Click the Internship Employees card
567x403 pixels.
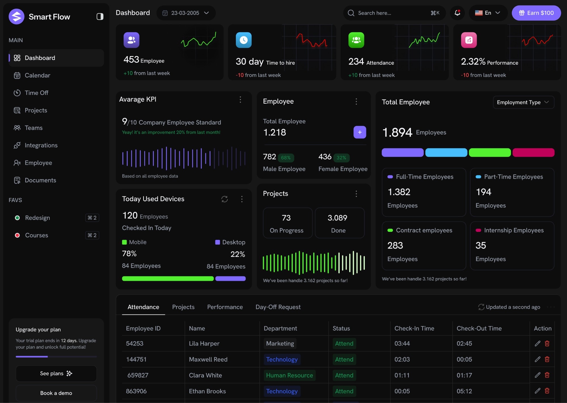(x=512, y=246)
